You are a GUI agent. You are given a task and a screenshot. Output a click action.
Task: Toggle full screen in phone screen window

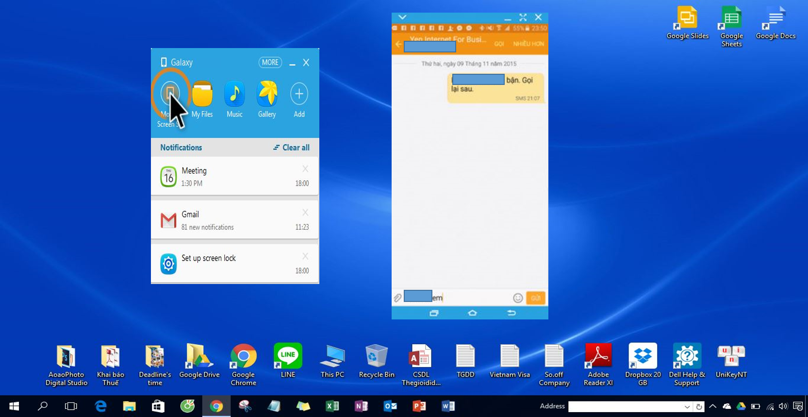[523, 17]
